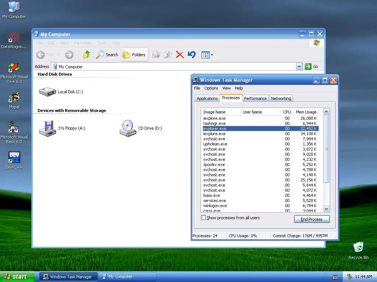Open File menu in Task Manager
The image size is (377, 282).
[197, 88]
